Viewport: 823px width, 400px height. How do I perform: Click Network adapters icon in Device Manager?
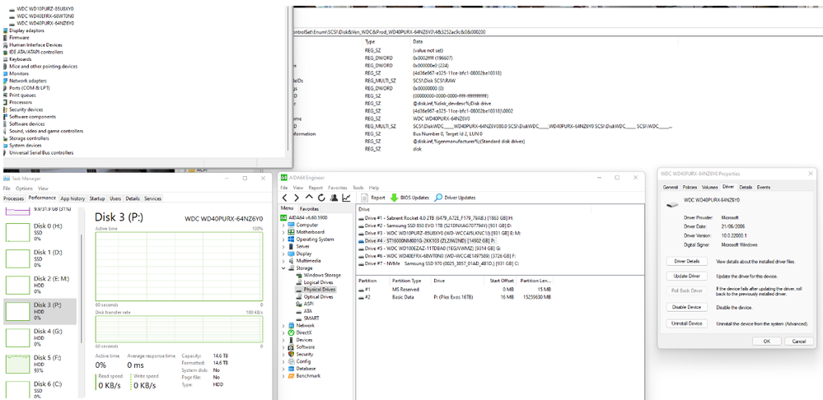[6, 81]
